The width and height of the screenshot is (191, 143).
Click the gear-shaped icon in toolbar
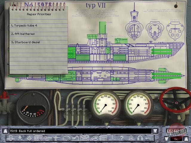[30, 138]
